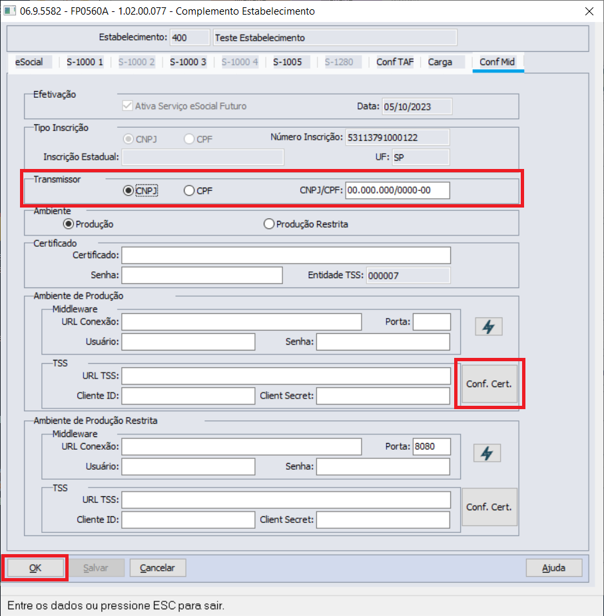Click the Entidade TSS field
Image resolution: width=604 pixels, height=616 pixels.
[x=408, y=275]
